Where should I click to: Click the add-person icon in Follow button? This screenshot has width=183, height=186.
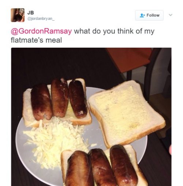(142, 15)
